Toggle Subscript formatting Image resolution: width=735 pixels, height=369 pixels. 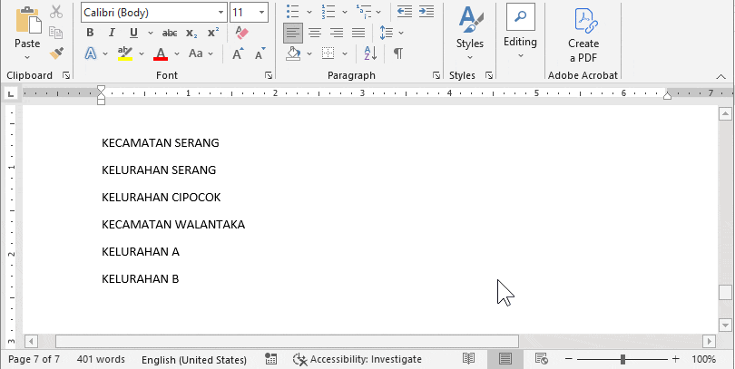(x=191, y=33)
